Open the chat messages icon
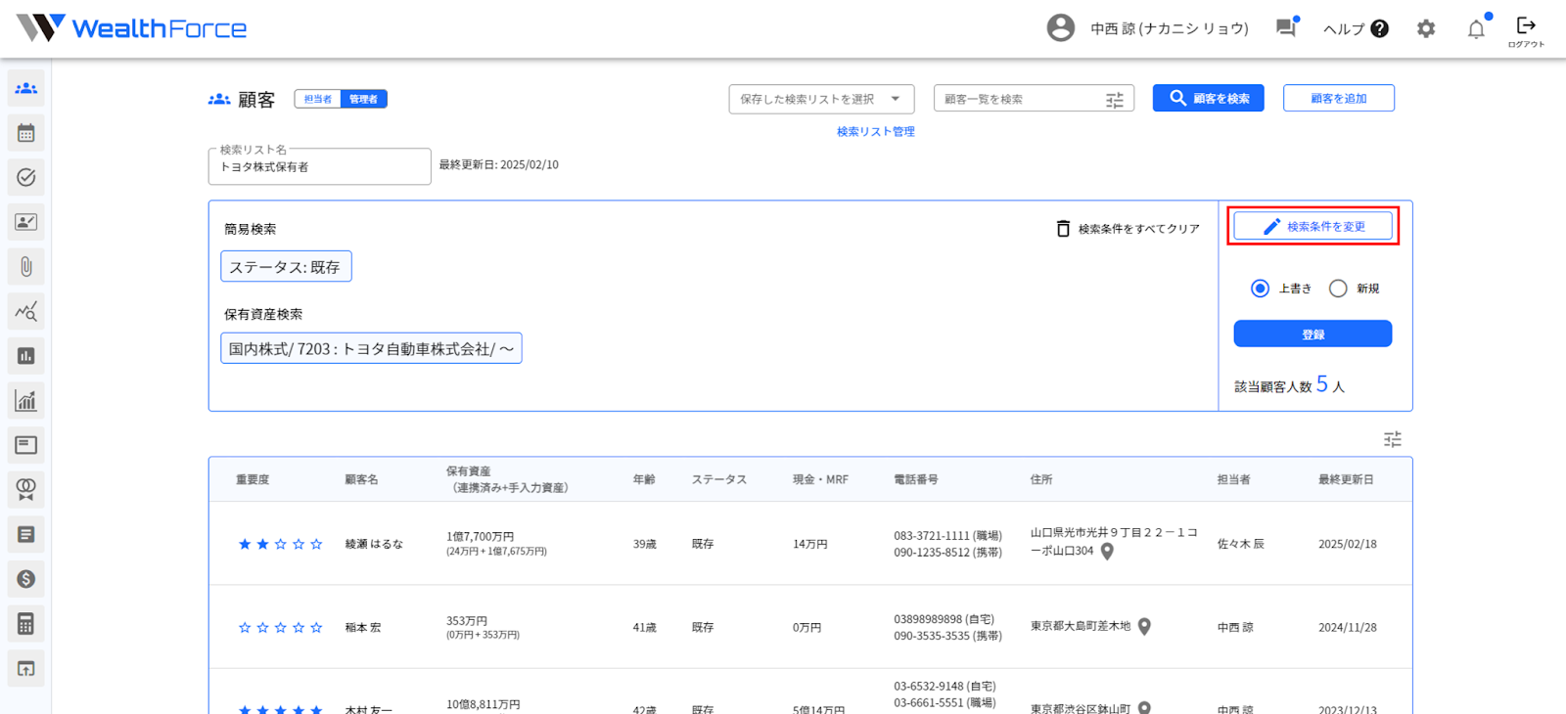Viewport: 1566px width, 714px height. point(1286,27)
